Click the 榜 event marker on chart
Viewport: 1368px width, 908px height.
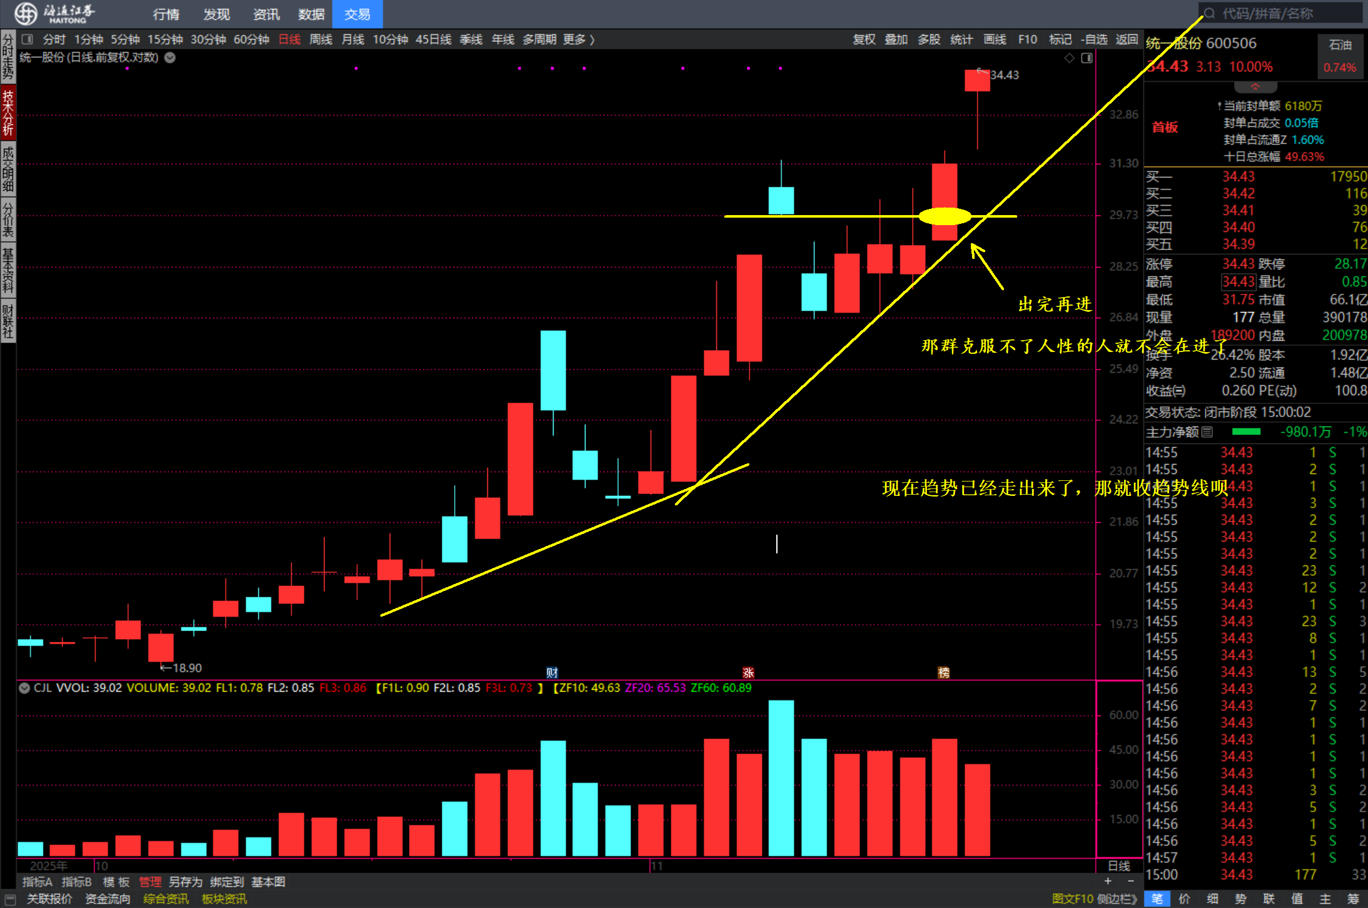click(x=944, y=673)
